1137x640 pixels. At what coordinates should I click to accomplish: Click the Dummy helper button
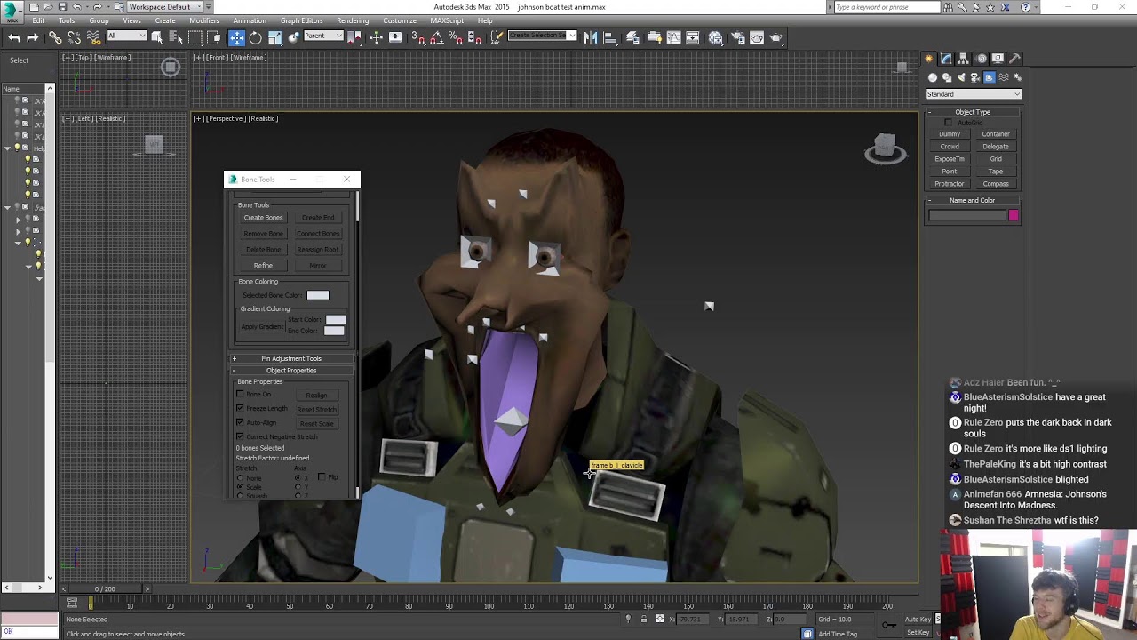point(950,134)
